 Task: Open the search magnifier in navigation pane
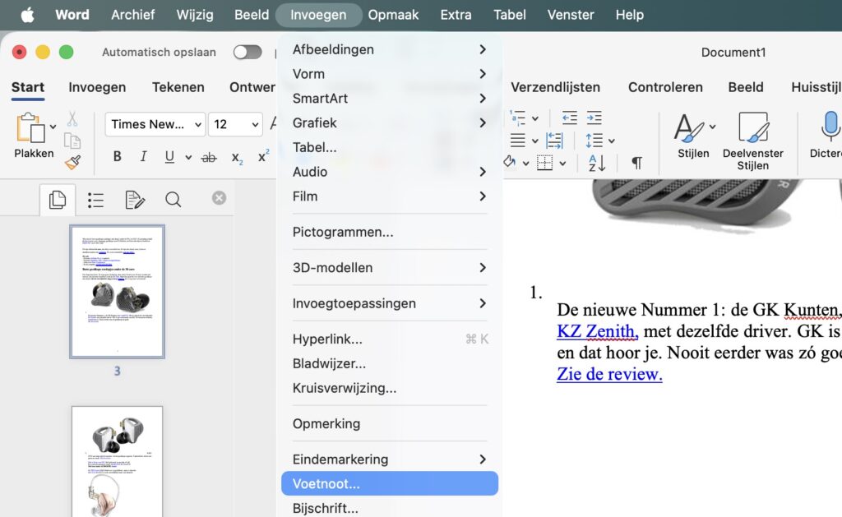(173, 200)
